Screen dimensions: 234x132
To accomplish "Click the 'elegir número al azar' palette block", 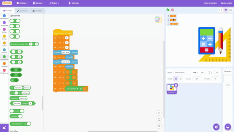I will point(24,44).
